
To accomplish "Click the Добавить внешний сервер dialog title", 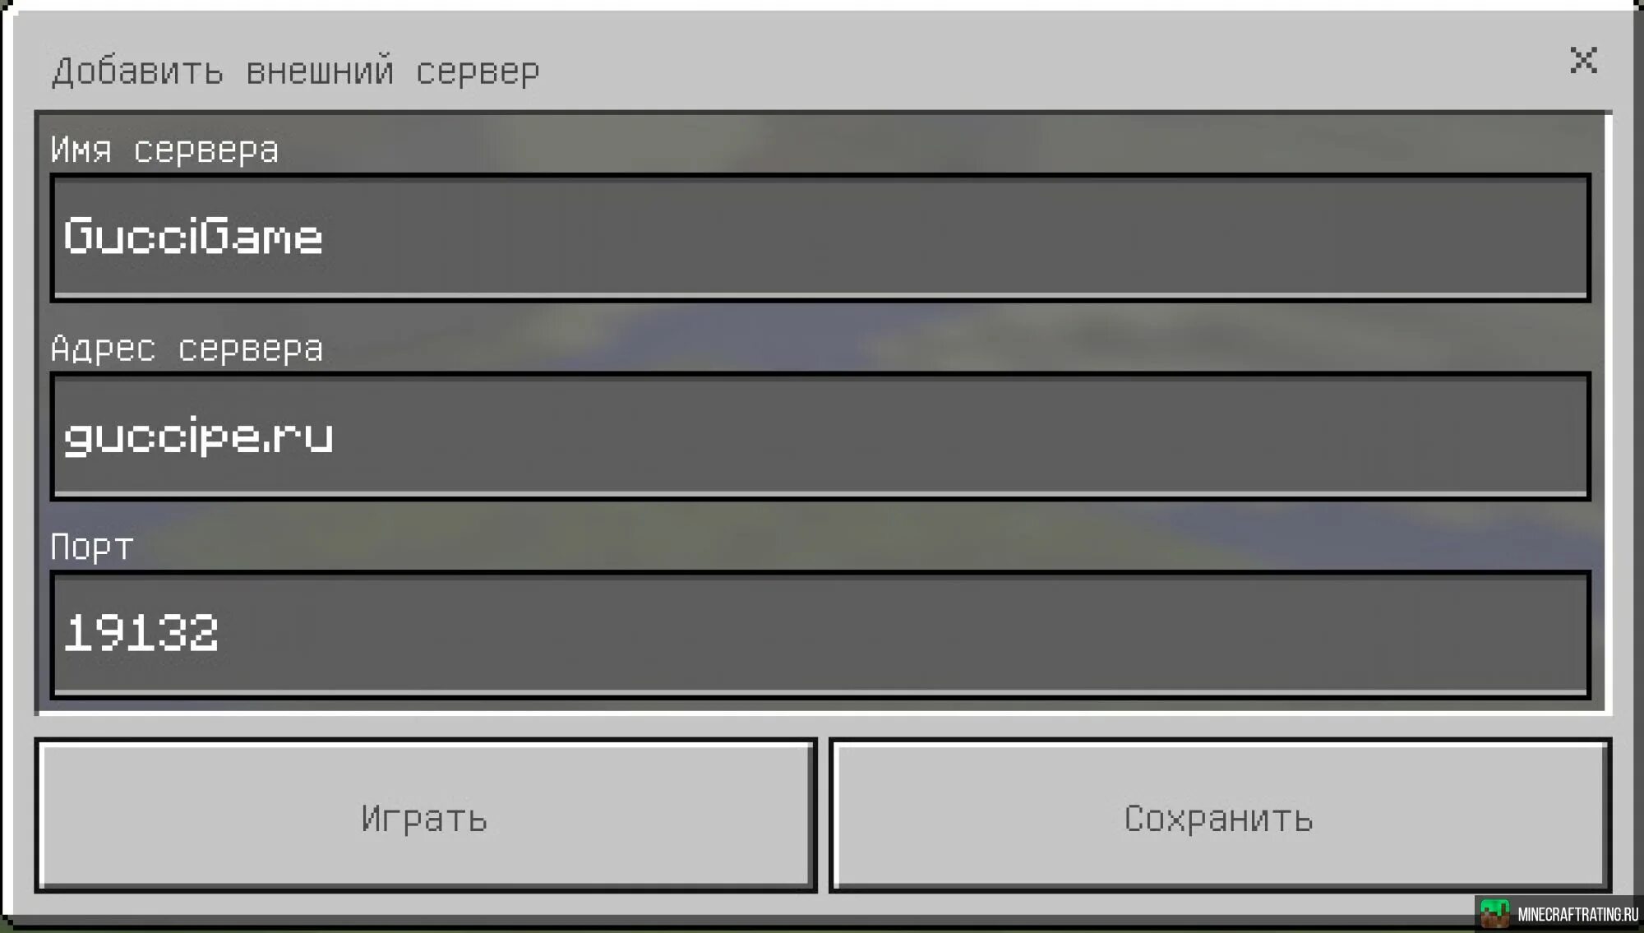I will pos(296,71).
